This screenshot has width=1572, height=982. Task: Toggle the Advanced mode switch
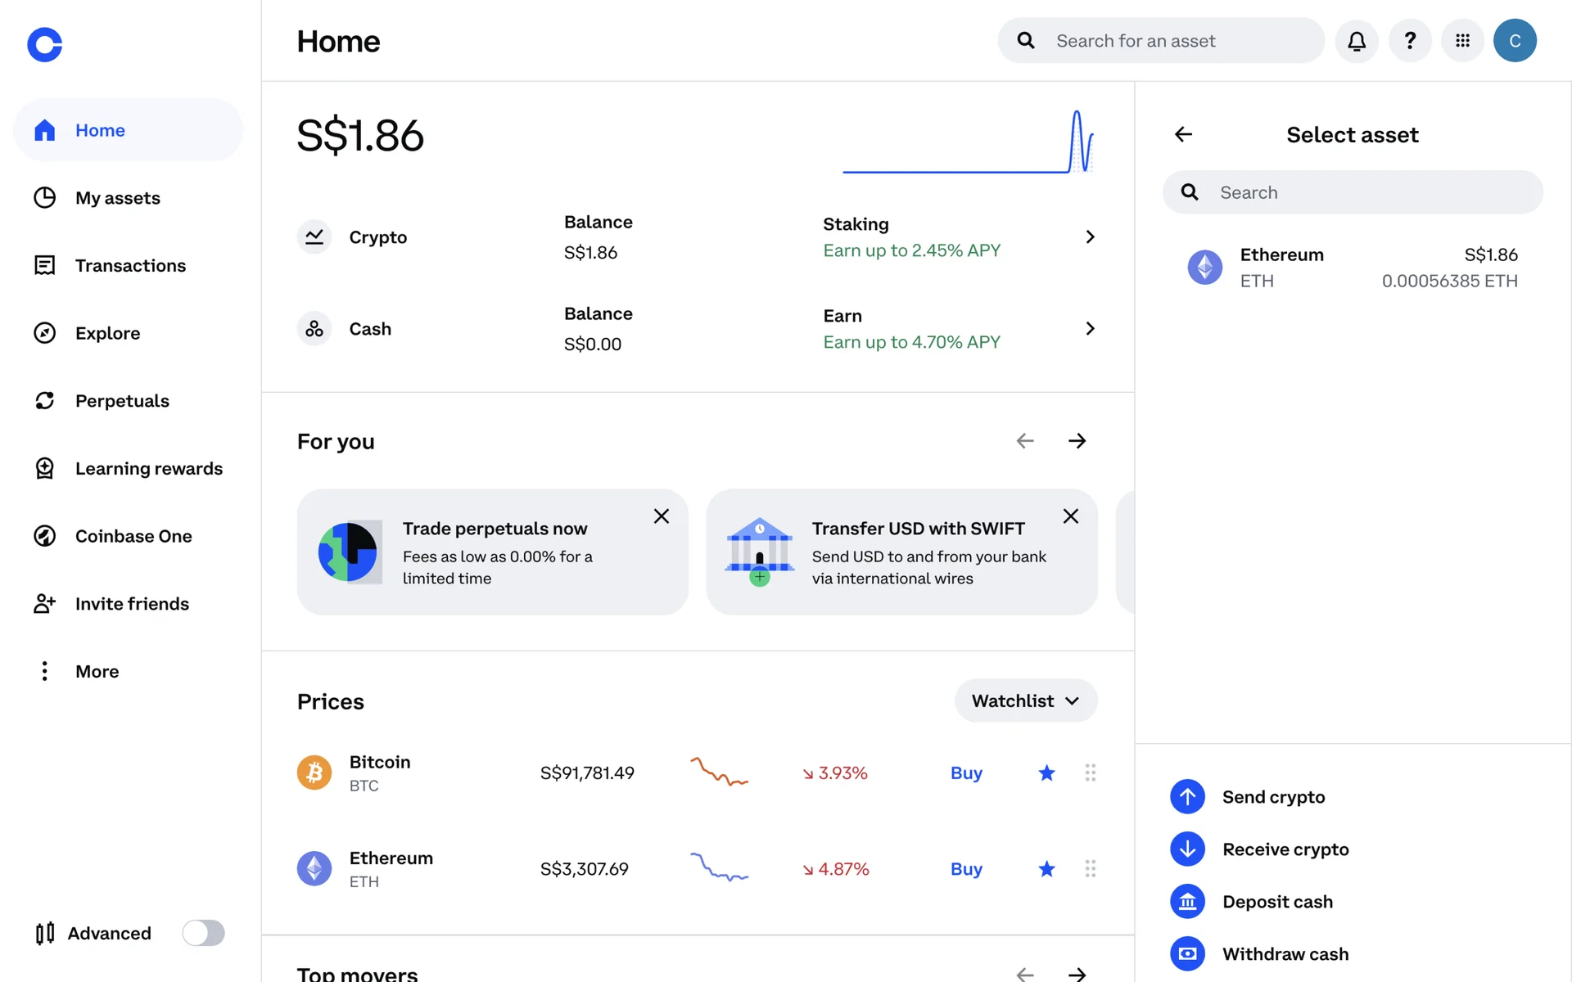point(203,933)
